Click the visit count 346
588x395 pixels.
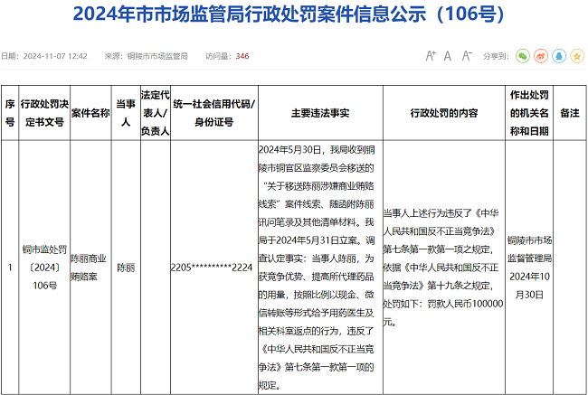pos(242,56)
